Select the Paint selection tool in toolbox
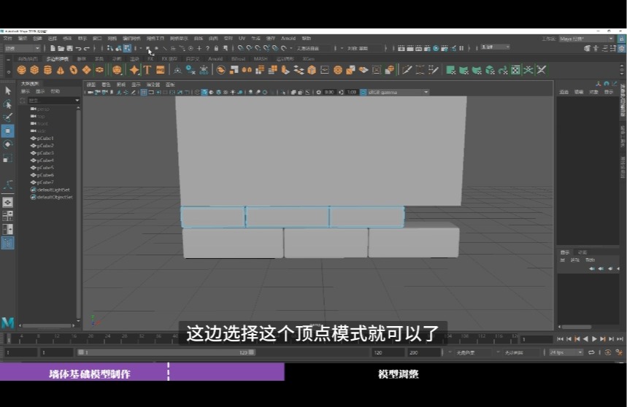The image size is (627, 407). [7, 117]
